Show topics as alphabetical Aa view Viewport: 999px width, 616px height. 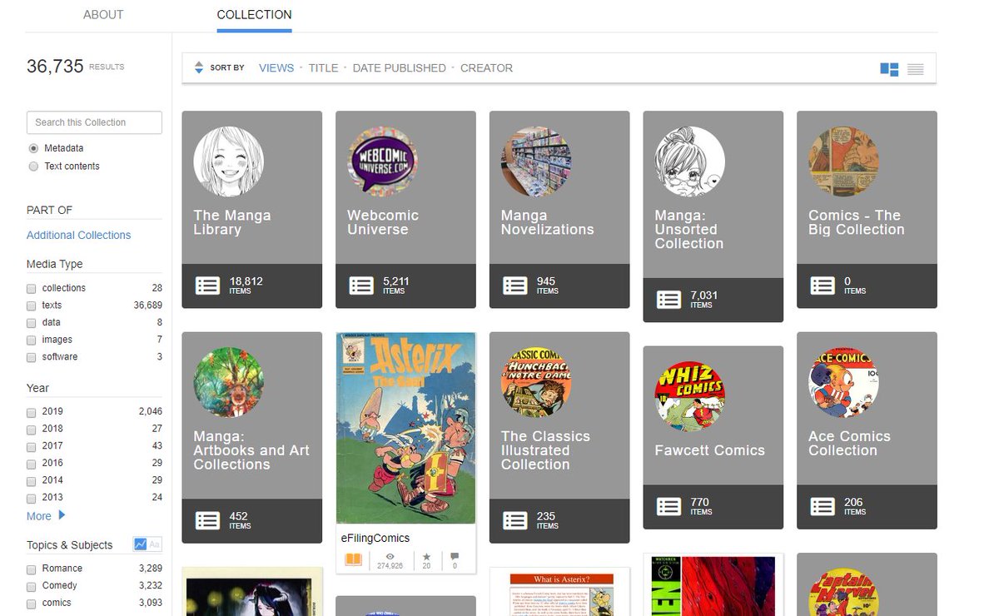tap(155, 544)
